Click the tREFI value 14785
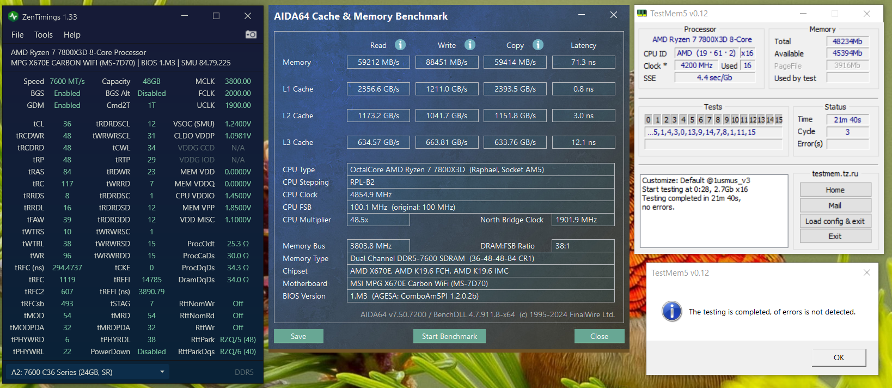Viewport: 892px width, 388px height. [x=151, y=280]
